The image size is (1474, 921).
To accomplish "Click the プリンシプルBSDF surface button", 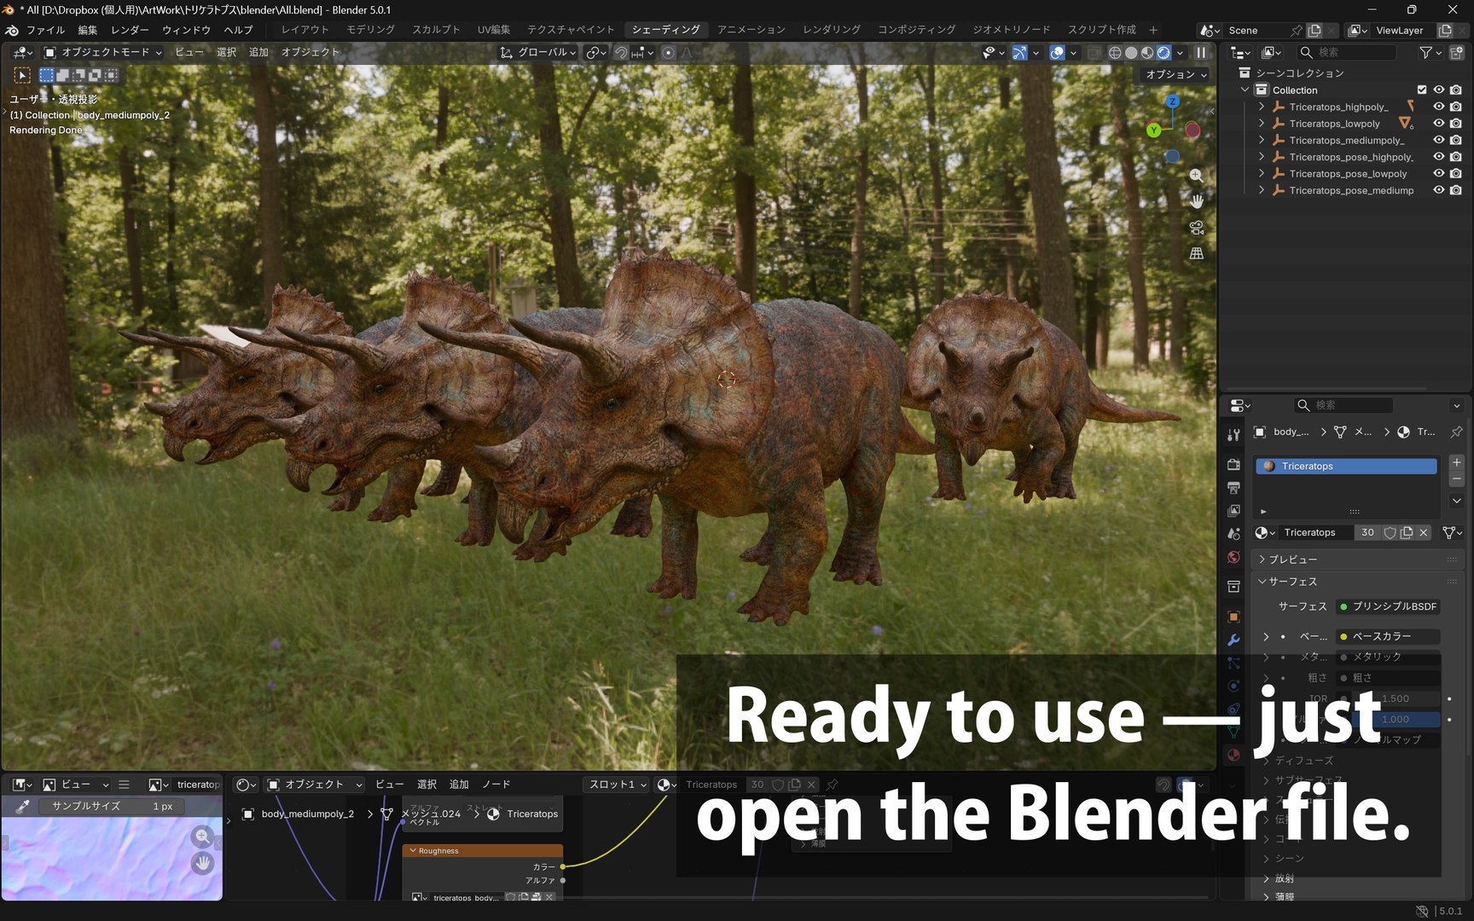I will [x=1388, y=606].
